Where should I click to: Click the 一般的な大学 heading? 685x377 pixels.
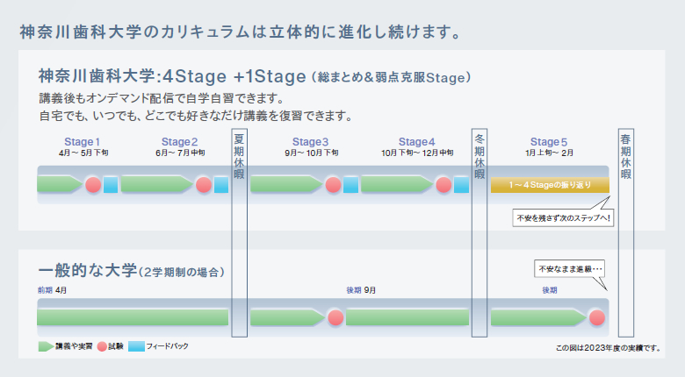point(87,271)
